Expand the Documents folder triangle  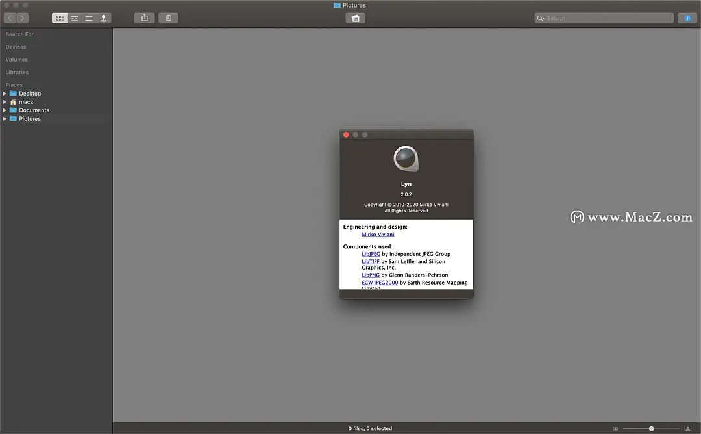click(5, 110)
